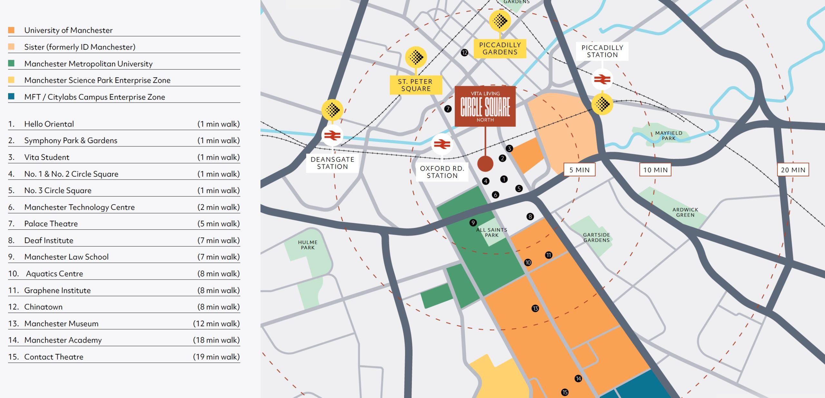The height and width of the screenshot is (398, 825).
Task: Click 'Manchester Technology Centre' entry
Action: [x=79, y=207]
